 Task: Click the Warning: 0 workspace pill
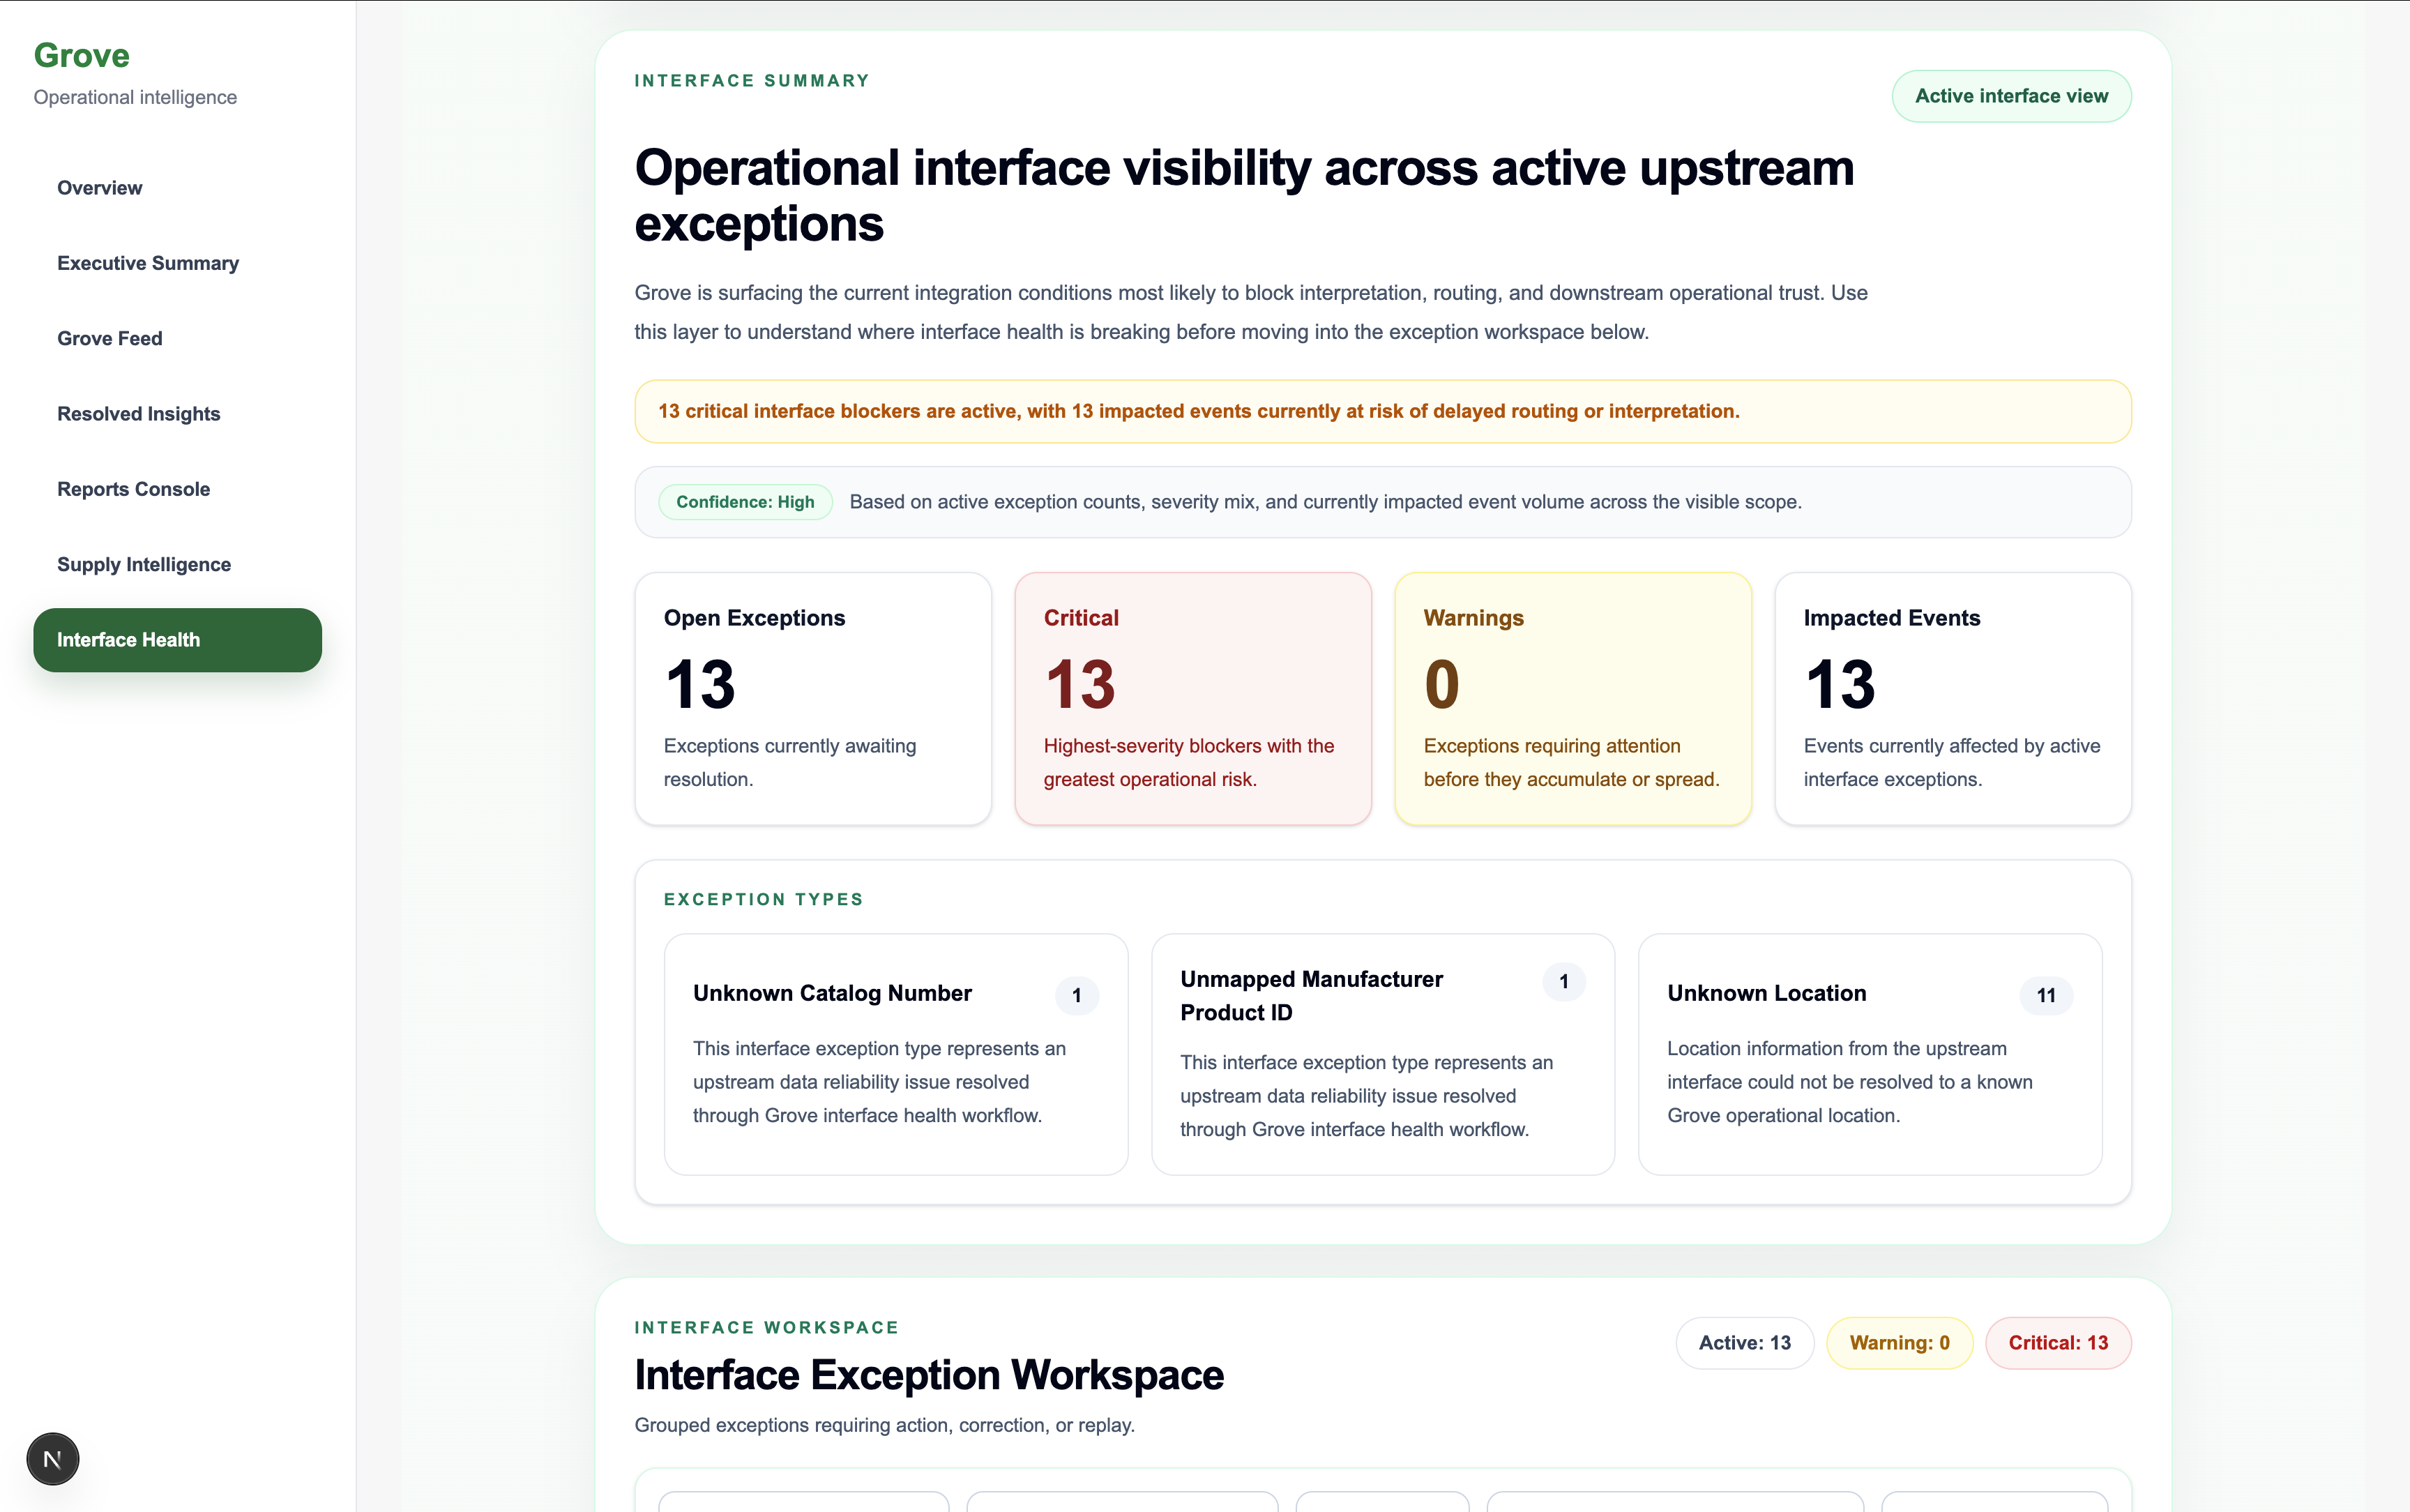pyautogui.click(x=1900, y=1343)
